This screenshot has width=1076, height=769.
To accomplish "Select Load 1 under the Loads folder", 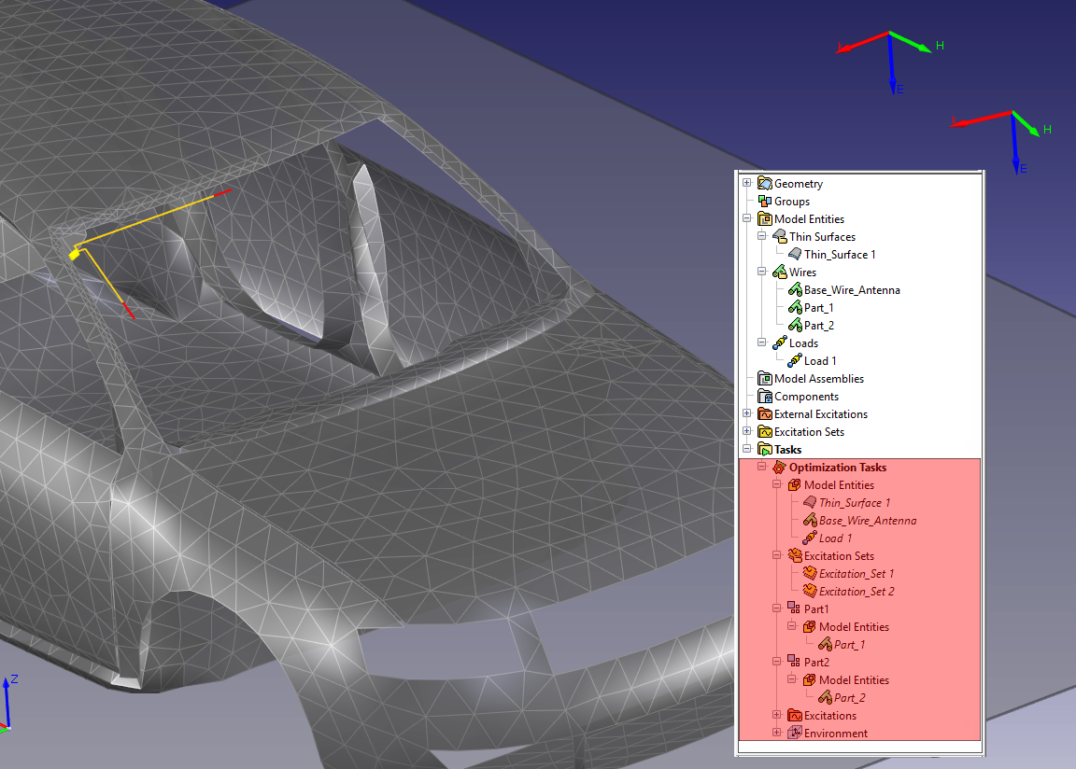I will 820,361.
